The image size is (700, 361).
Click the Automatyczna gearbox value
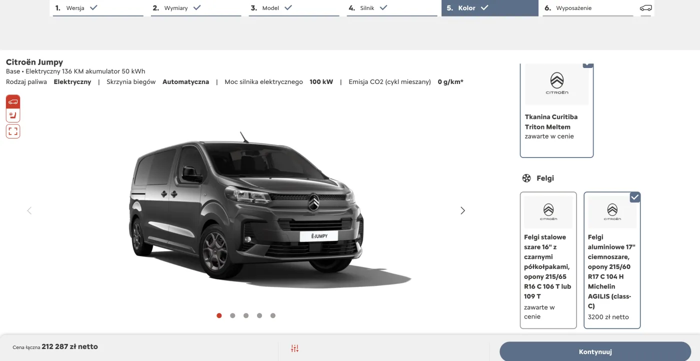click(185, 82)
